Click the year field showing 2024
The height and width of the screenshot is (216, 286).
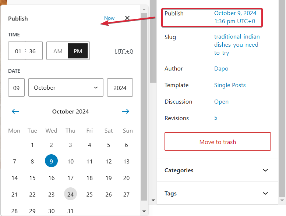point(120,88)
